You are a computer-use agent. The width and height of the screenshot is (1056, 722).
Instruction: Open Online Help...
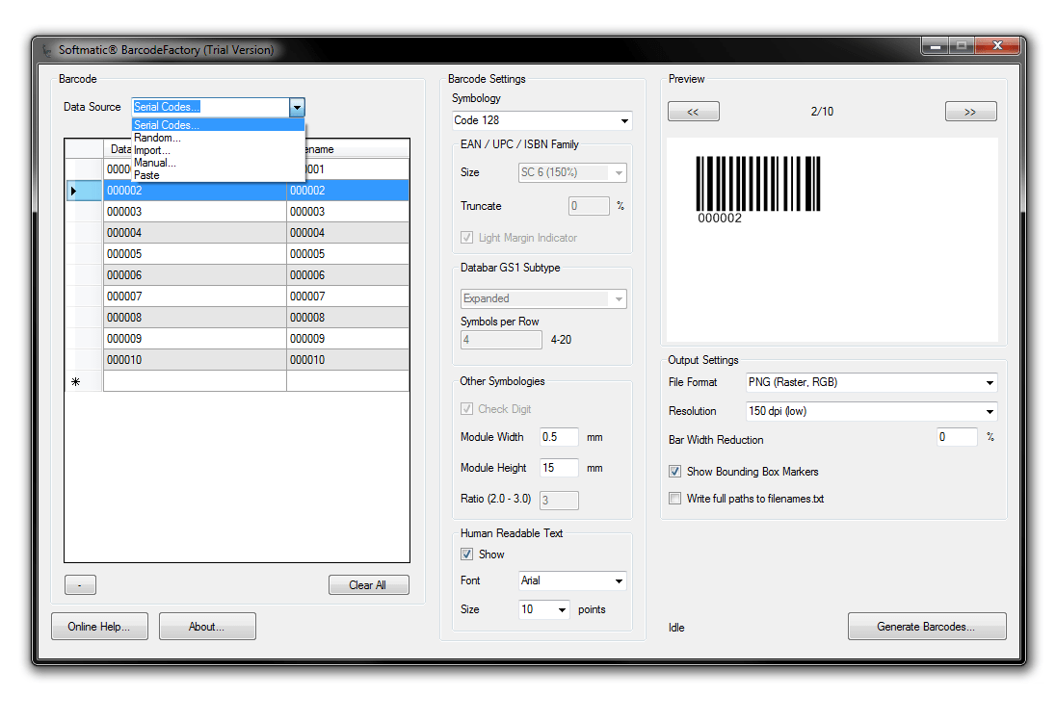click(99, 627)
